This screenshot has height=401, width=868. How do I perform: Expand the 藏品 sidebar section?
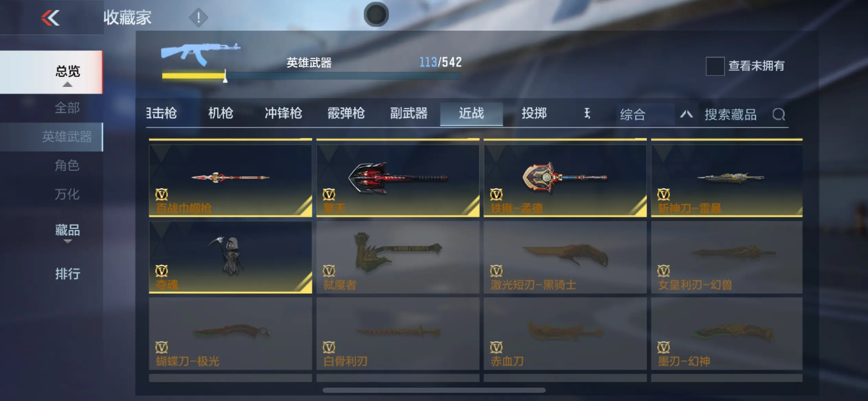68,233
